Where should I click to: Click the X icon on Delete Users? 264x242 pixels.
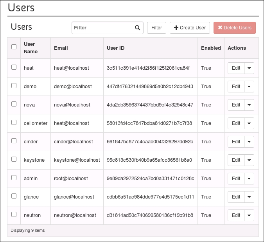click(220, 28)
